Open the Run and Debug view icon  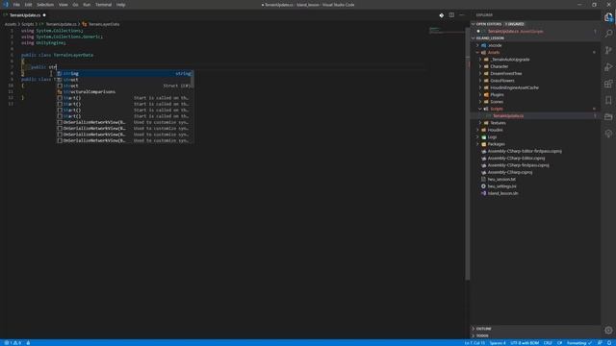pyautogui.click(x=608, y=67)
